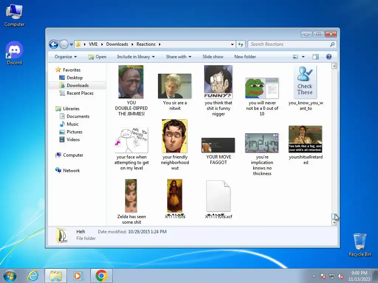Viewport: 378px width, 283px height.
Task: Click the scrollbar down arrow
Action: (334, 223)
